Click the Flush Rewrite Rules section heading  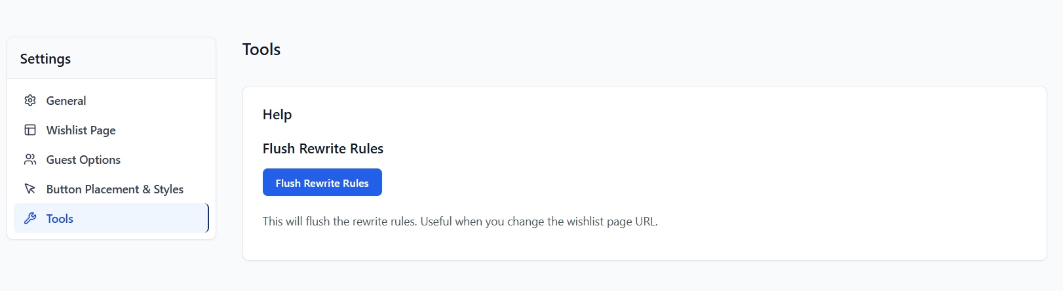click(323, 149)
